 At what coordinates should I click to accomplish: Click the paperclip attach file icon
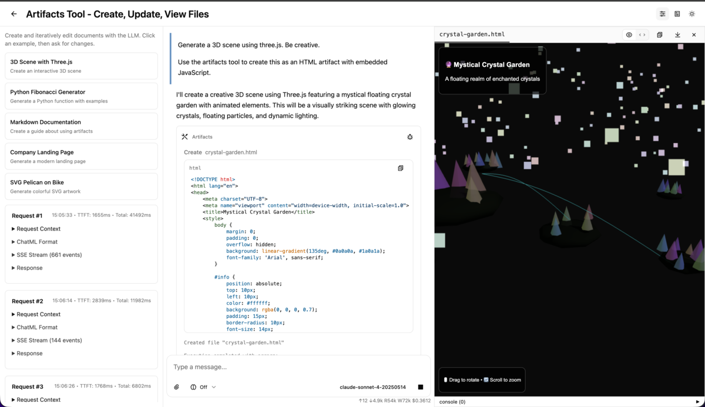coord(177,387)
